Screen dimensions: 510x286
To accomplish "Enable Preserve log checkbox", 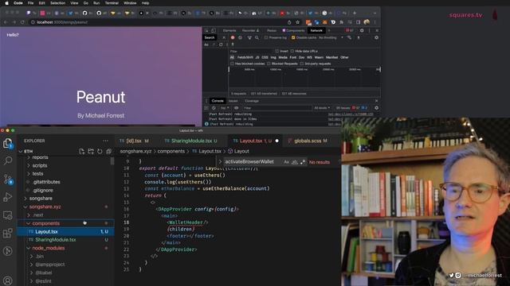I will coord(266,37).
